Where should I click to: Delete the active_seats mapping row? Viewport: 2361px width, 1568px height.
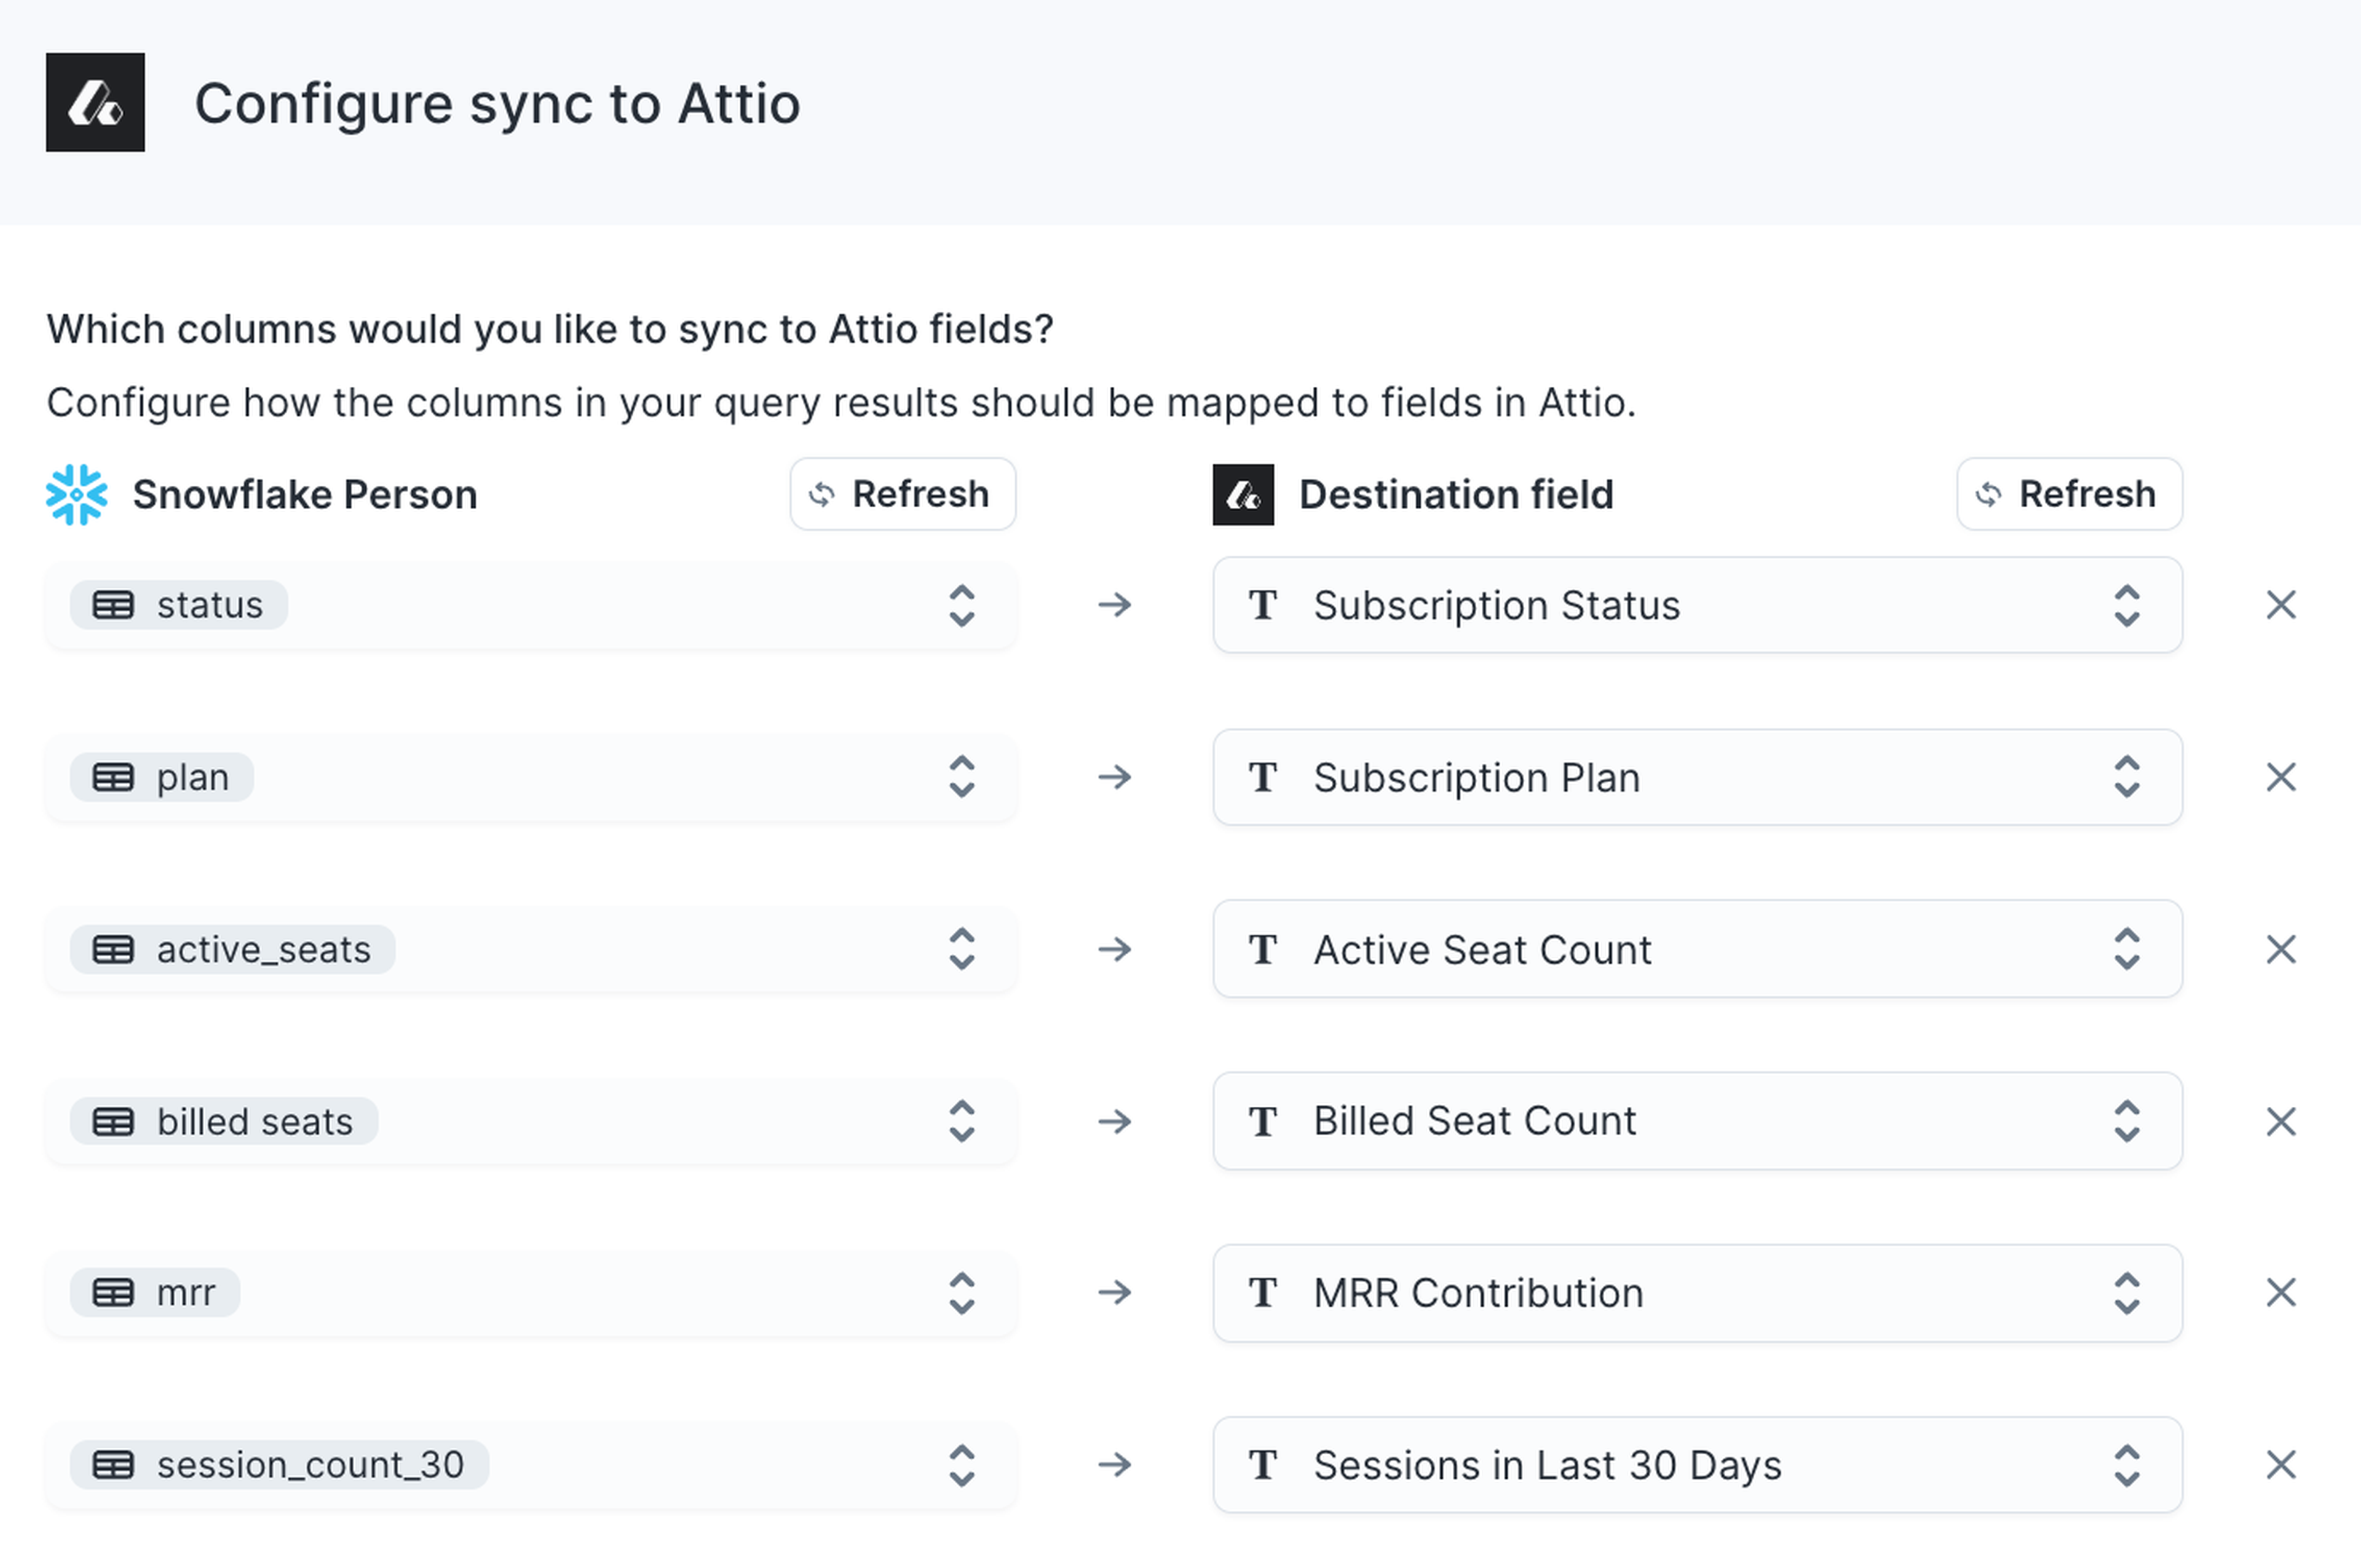(2280, 949)
